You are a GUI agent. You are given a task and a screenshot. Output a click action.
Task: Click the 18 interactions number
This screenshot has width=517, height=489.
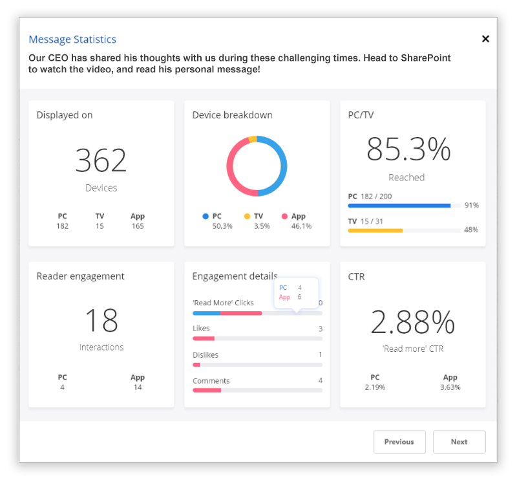pyautogui.click(x=101, y=320)
